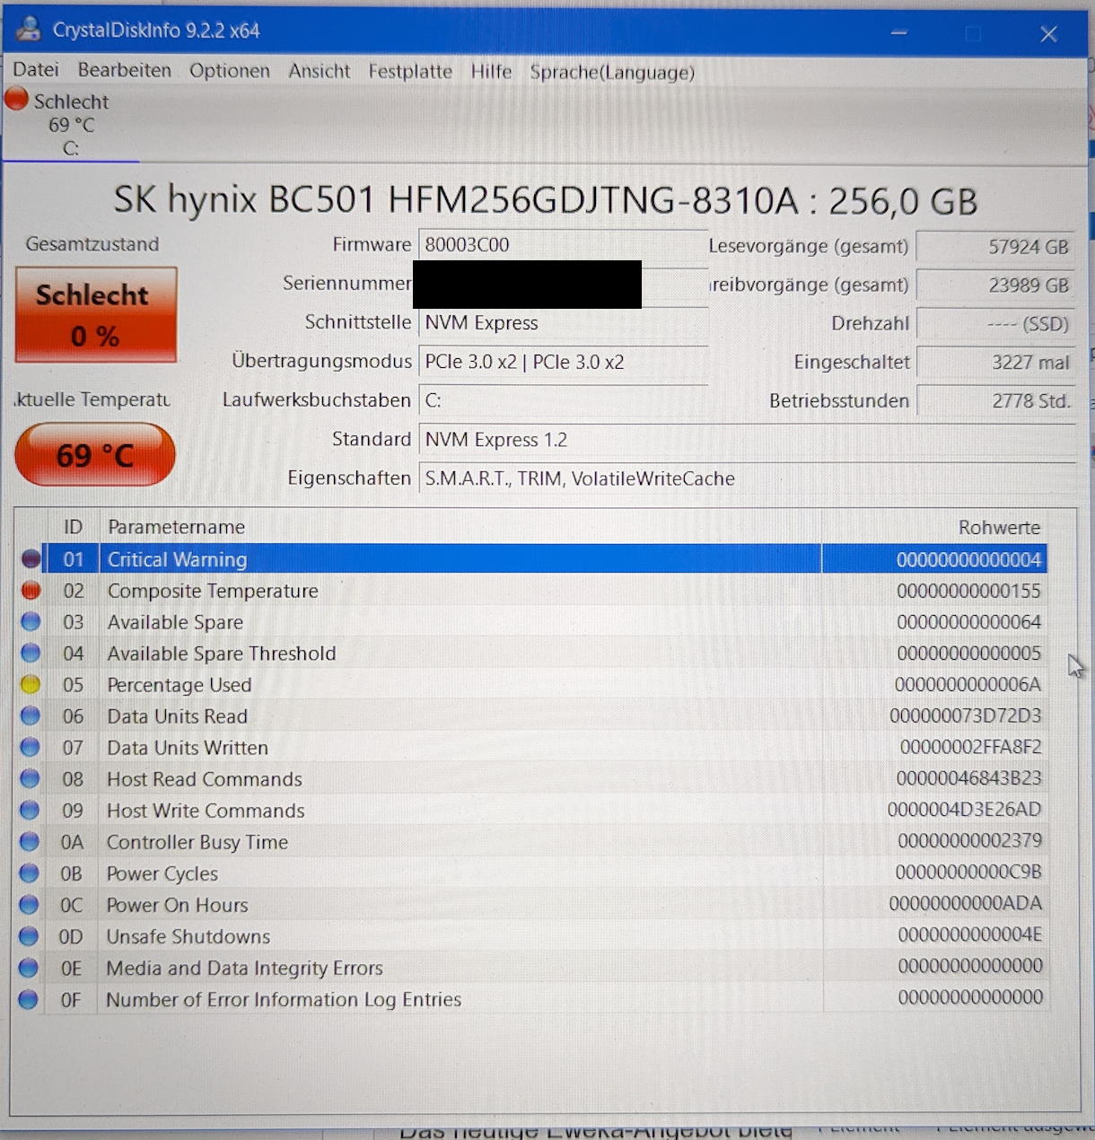Click status dot of Critical Warning row
Image resolution: width=1095 pixels, height=1140 pixels.
(31, 559)
